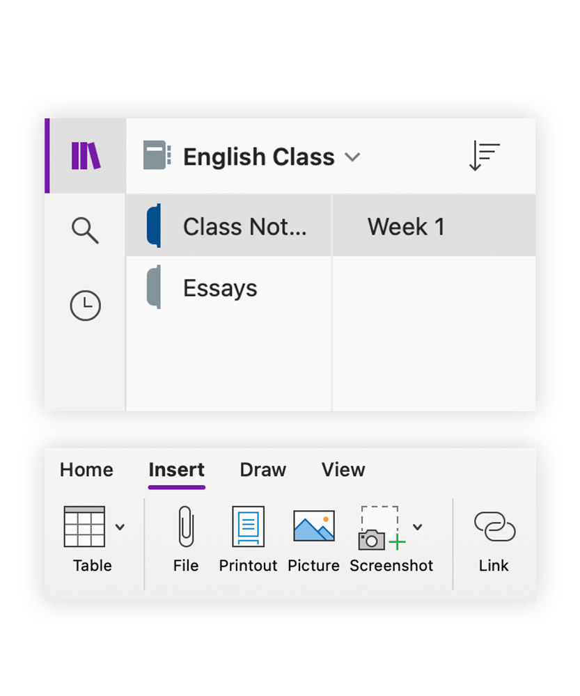Attach a file with paperclip icon
580x696 pixels.
[x=186, y=527]
